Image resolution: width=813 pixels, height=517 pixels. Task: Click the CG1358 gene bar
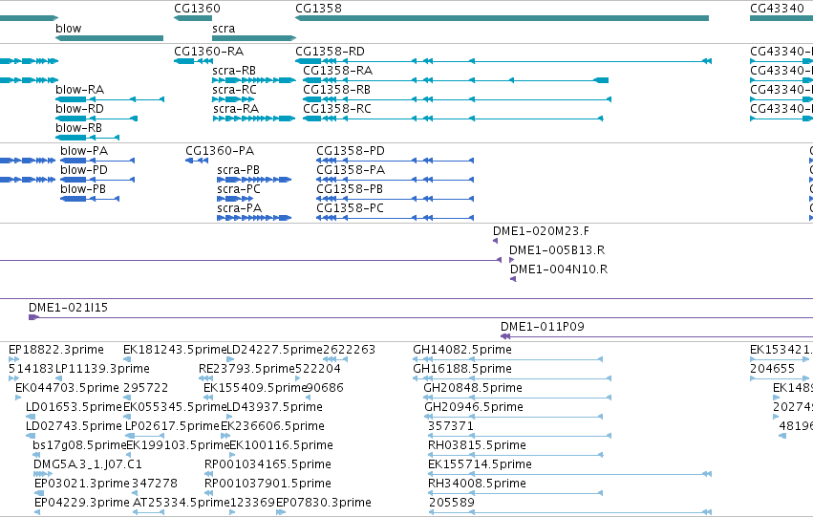[502, 18]
